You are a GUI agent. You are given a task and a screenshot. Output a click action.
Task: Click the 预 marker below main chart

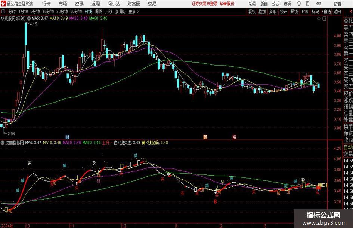(x=205, y=137)
